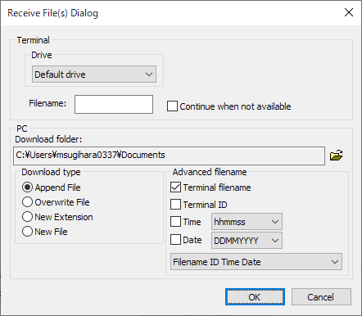
Task: Open the Default drive dropdown
Action: point(94,74)
